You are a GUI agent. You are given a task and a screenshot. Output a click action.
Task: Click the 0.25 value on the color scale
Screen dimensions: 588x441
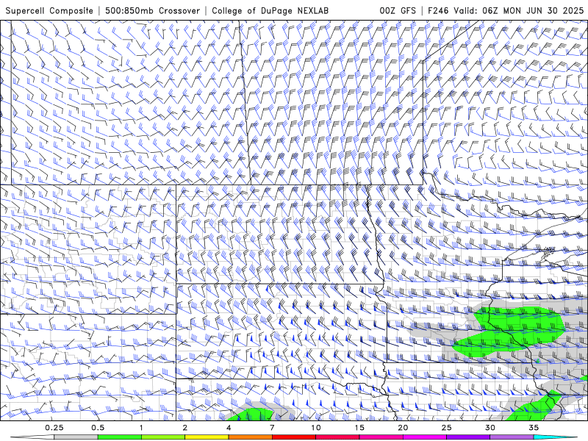pyautogui.click(x=54, y=428)
